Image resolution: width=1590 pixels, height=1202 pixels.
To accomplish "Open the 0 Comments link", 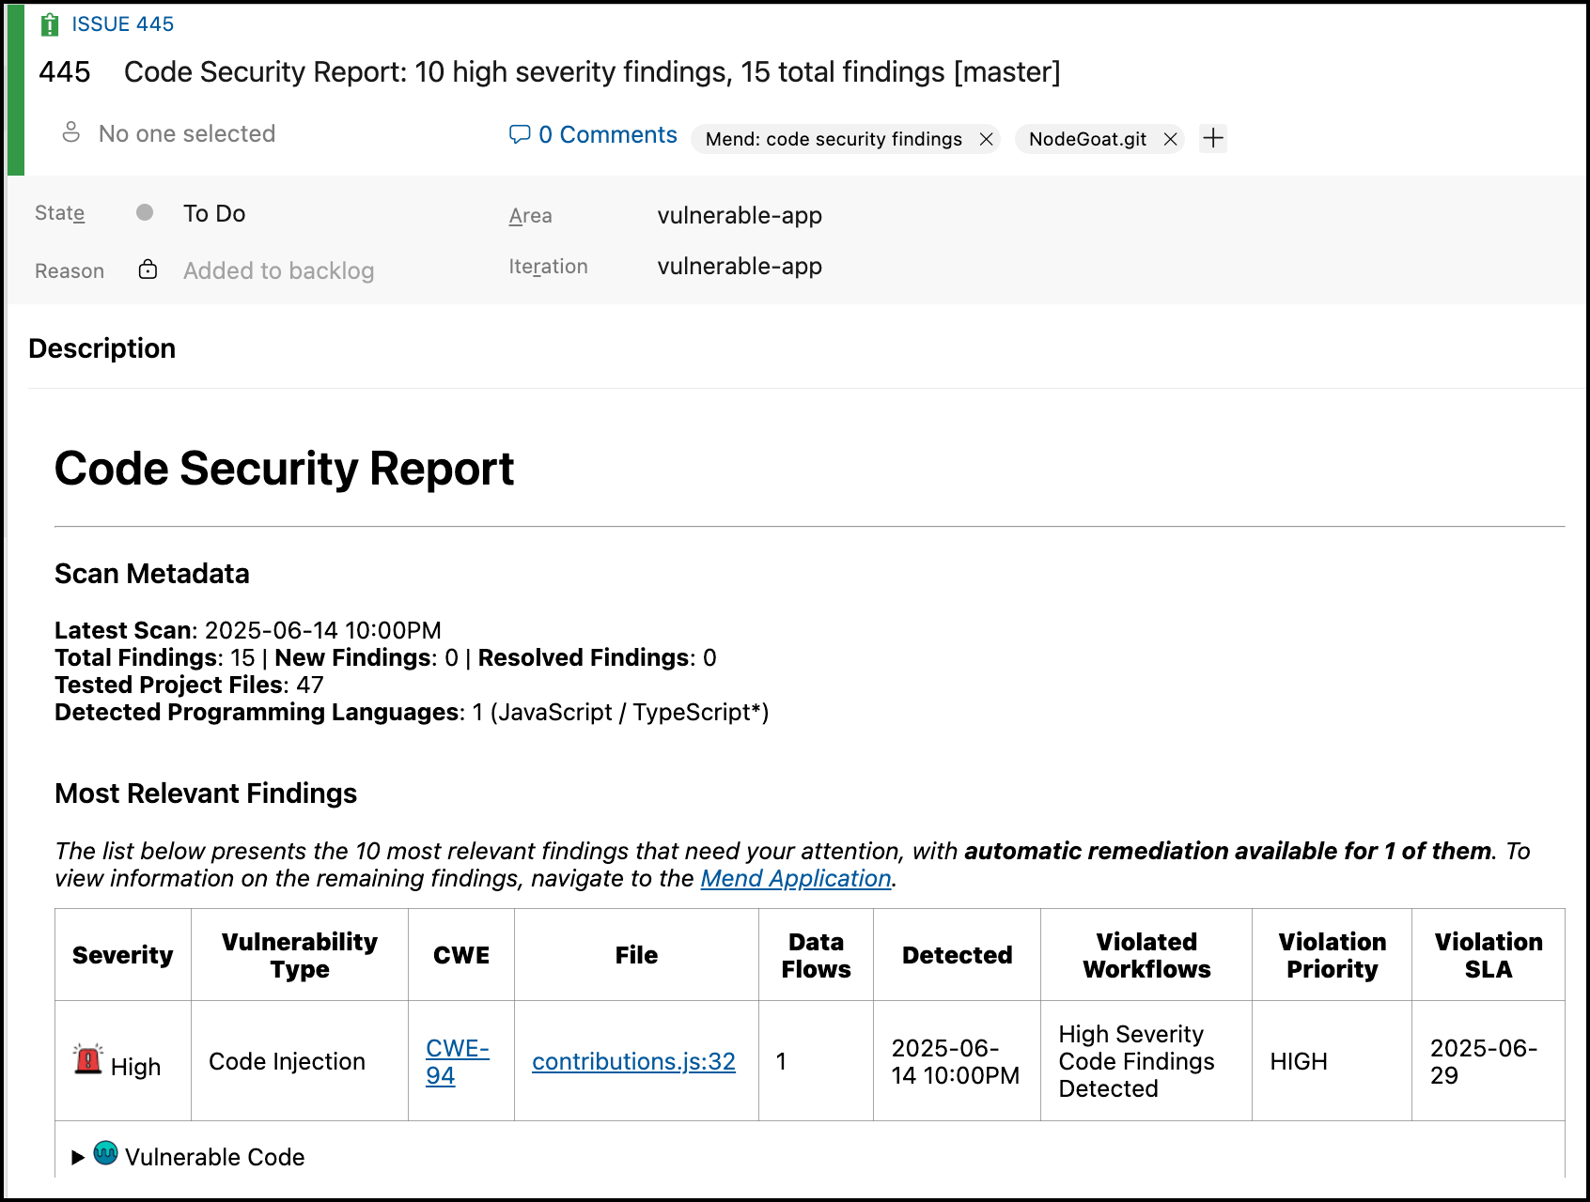I will click(608, 134).
